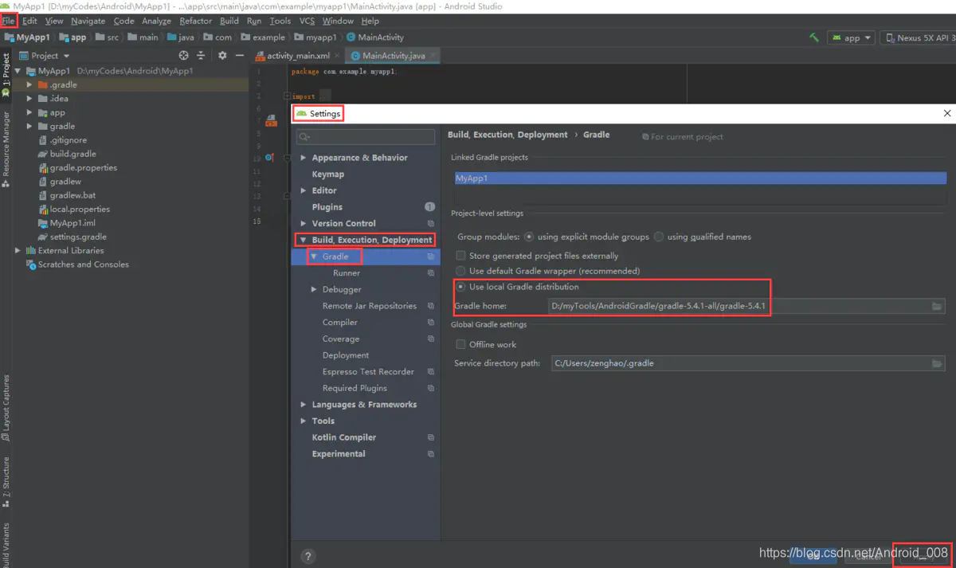Open the File menu
The image size is (956, 568).
click(x=8, y=21)
